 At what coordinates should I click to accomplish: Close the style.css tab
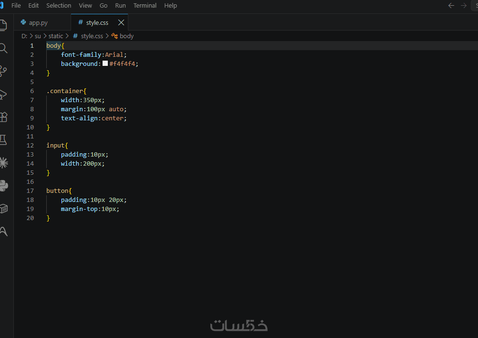[x=121, y=22]
